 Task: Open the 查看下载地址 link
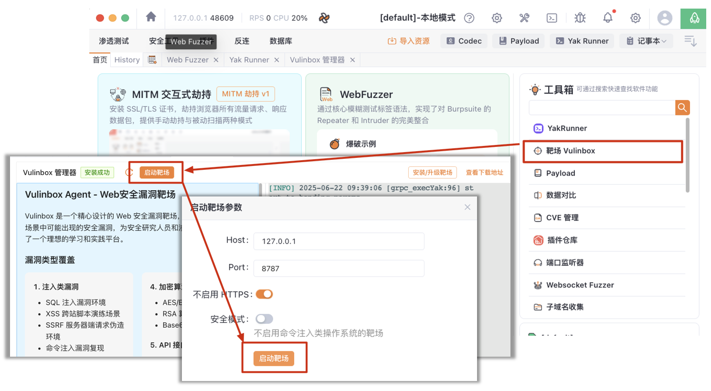[x=485, y=173]
